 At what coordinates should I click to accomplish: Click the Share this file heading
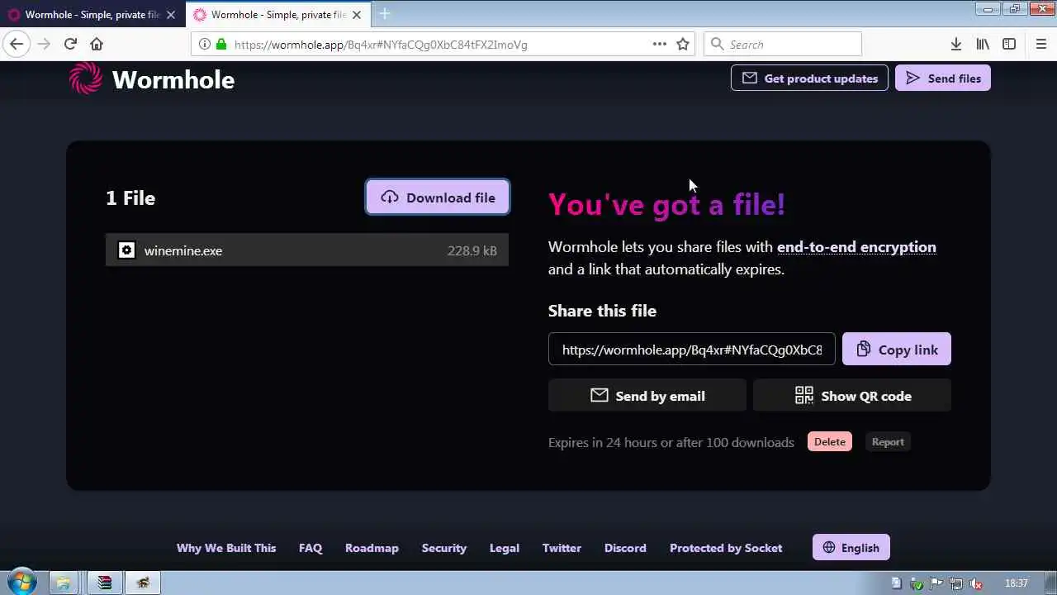(x=602, y=311)
